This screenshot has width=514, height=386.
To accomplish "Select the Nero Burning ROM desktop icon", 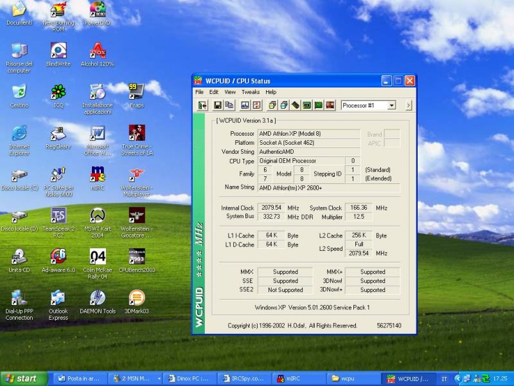I will [58, 17].
